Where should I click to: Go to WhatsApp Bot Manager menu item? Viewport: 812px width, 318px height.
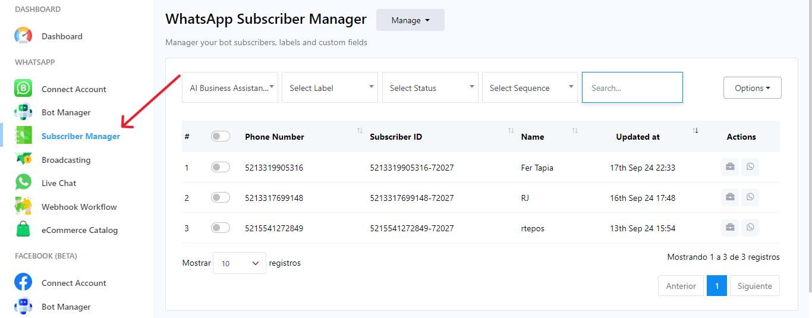pyautogui.click(x=66, y=112)
